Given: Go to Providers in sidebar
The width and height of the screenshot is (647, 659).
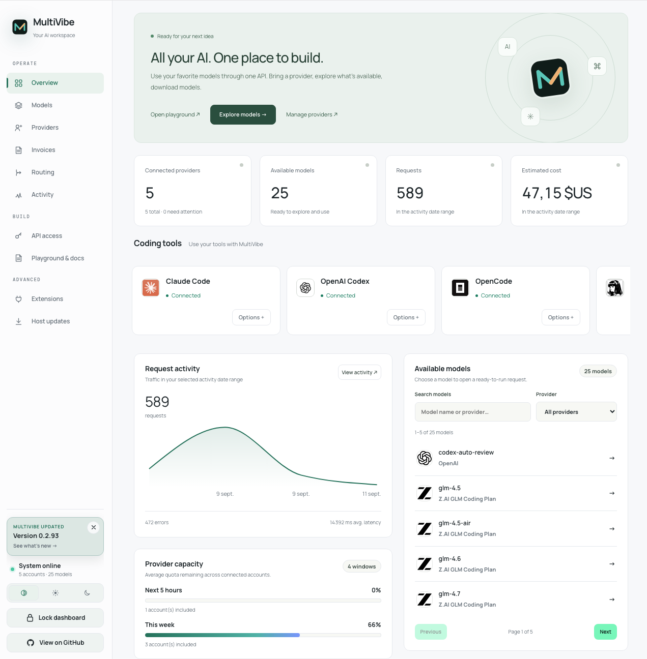Looking at the screenshot, I should [55, 128].
